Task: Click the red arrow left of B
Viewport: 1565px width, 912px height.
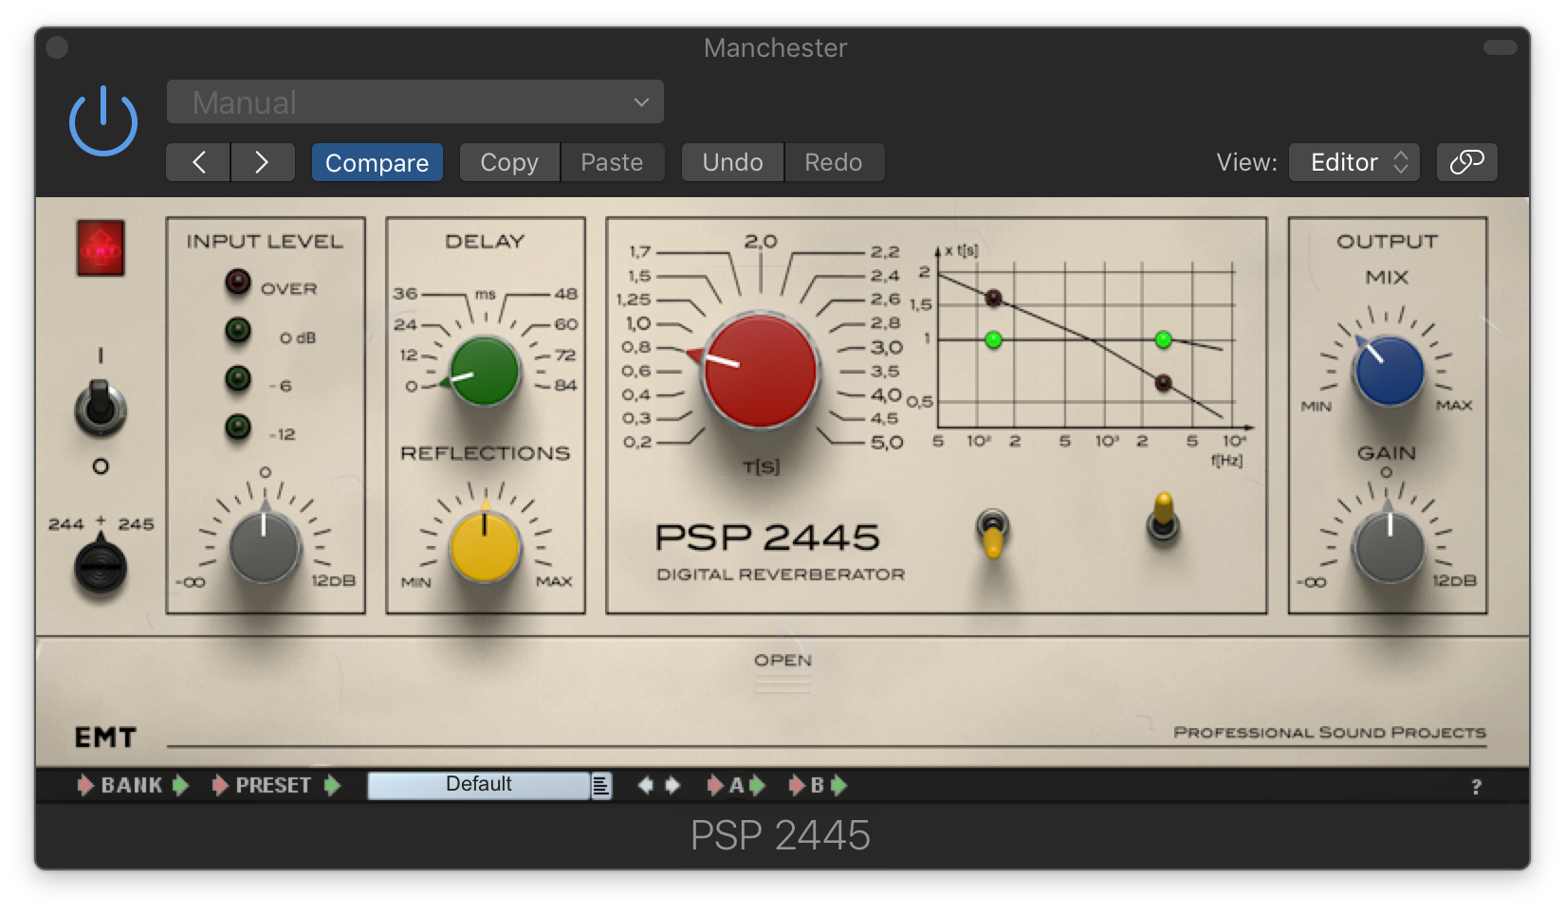Action: coord(797,785)
